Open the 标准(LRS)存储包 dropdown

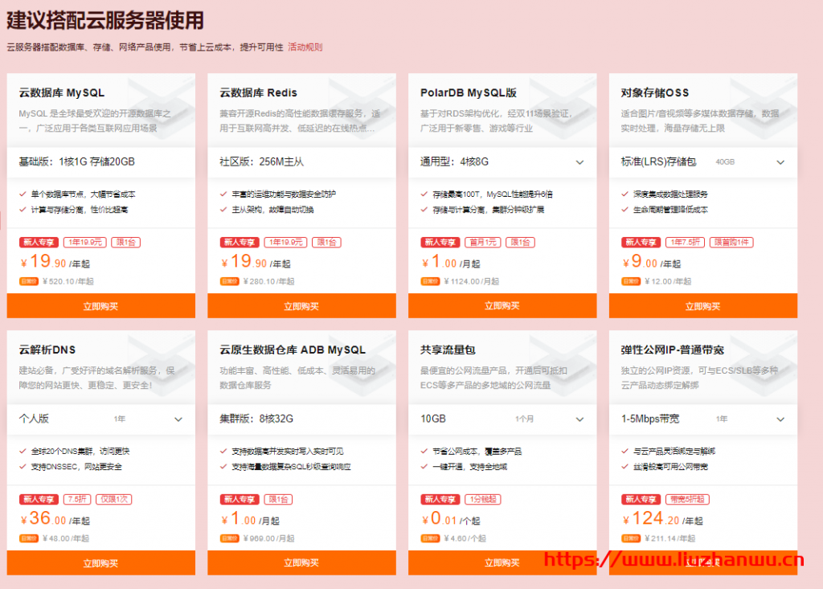[780, 162]
